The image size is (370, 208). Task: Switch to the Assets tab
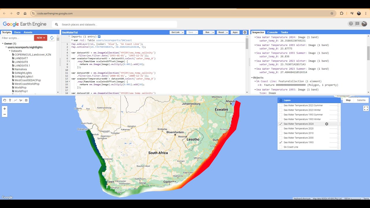tap(28, 32)
